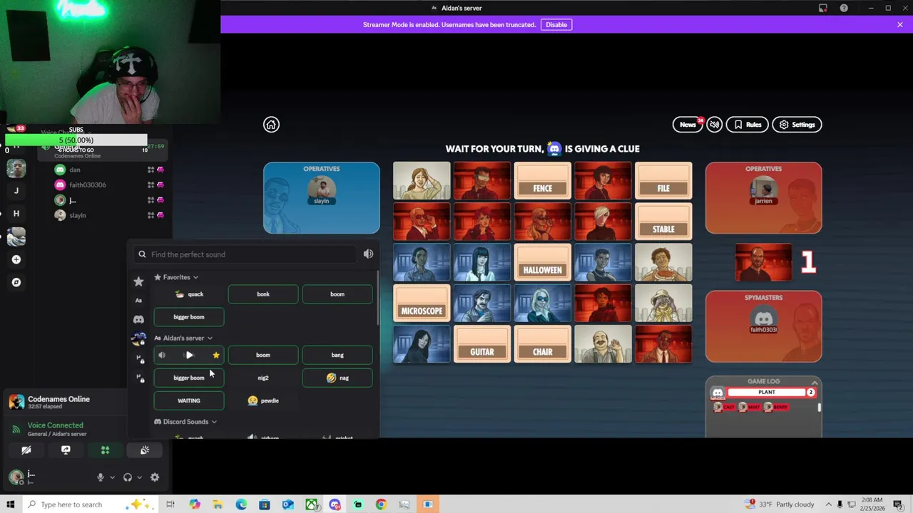Open voice connection signal icon
This screenshot has height=513, width=913.
(x=16, y=429)
